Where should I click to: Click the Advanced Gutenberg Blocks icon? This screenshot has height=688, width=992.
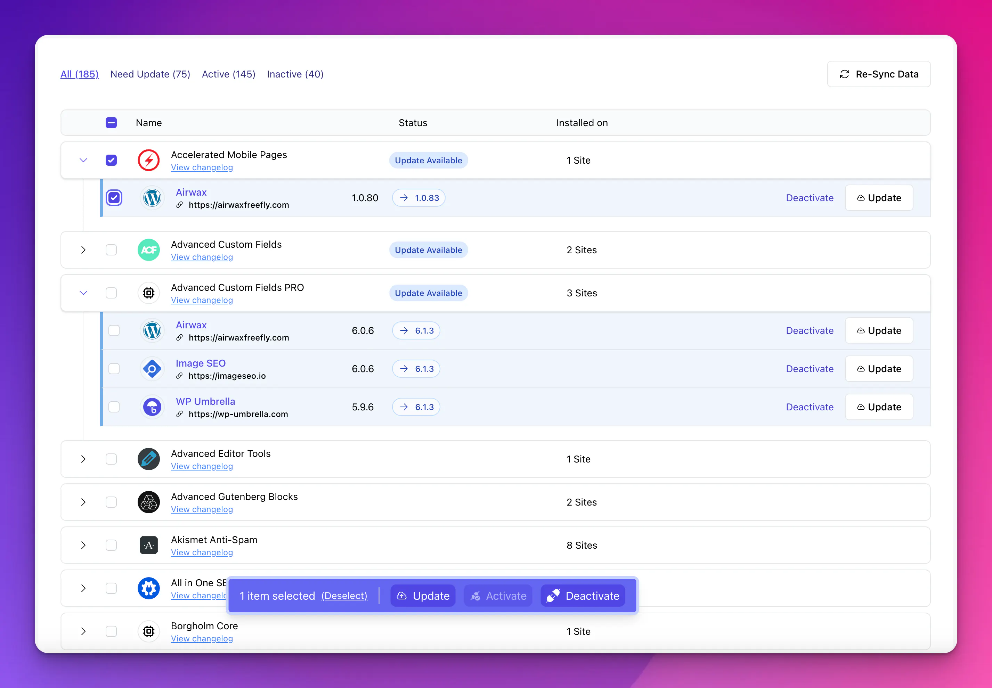click(149, 502)
